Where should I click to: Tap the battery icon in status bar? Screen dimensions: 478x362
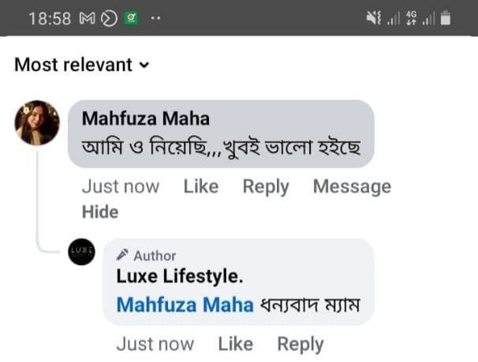point(446,18)
